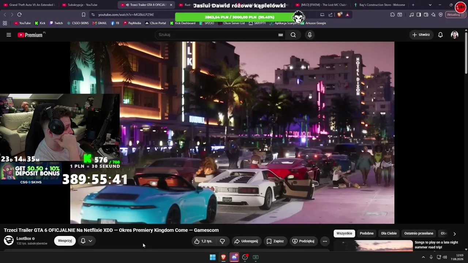Image resolution: width=468 pixels, height=263 pixels.
Task: Open the Windows Start menu
Action: (212, 257)
